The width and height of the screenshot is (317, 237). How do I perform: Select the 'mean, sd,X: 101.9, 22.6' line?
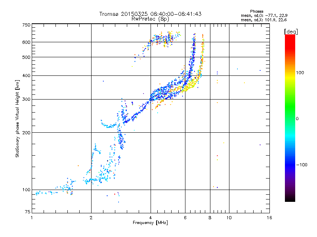[264, 20]
